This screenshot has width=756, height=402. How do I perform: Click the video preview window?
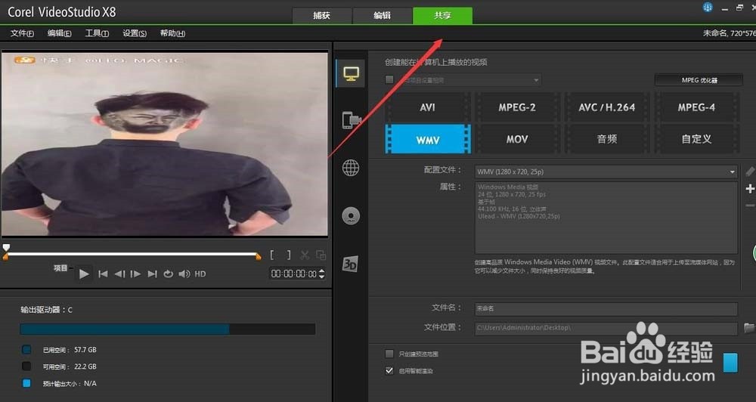coord(164,144)
